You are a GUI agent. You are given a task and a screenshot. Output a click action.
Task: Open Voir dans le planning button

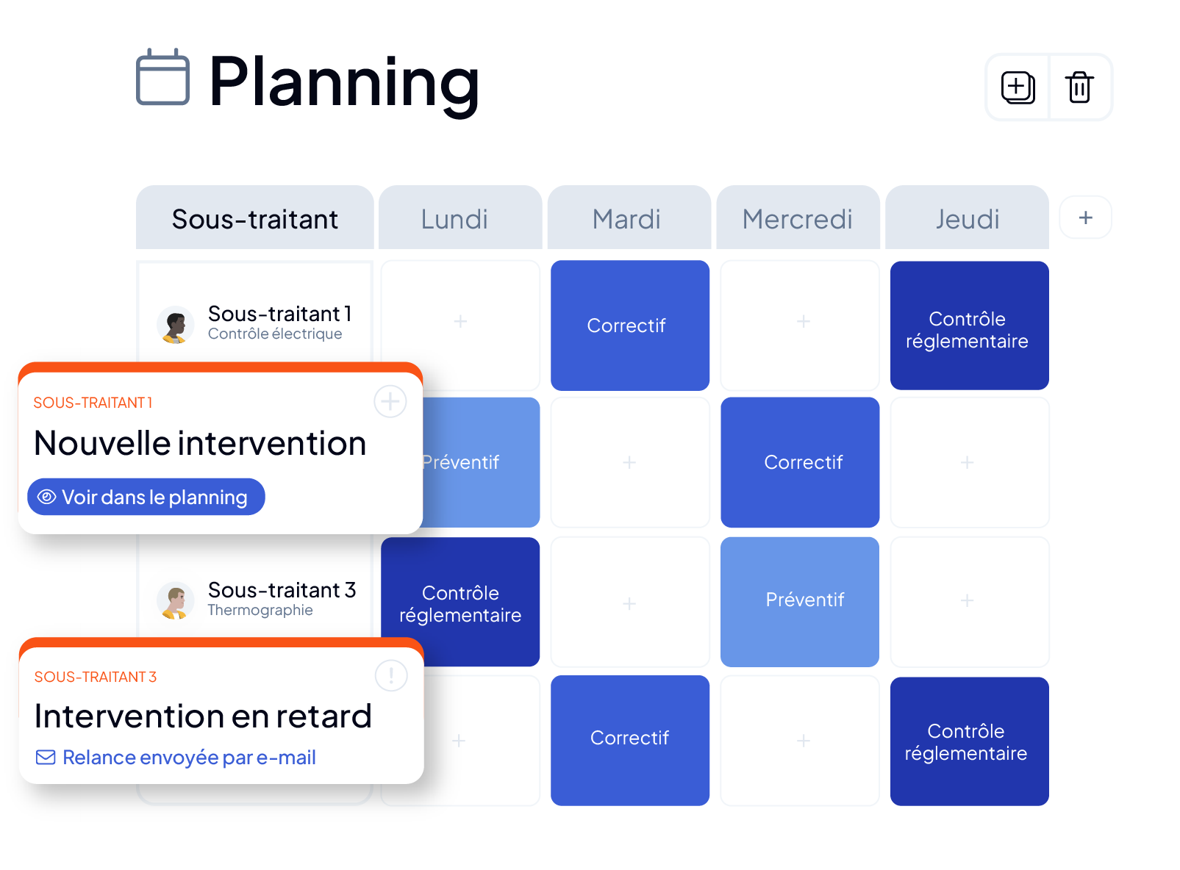click(146, 497)
